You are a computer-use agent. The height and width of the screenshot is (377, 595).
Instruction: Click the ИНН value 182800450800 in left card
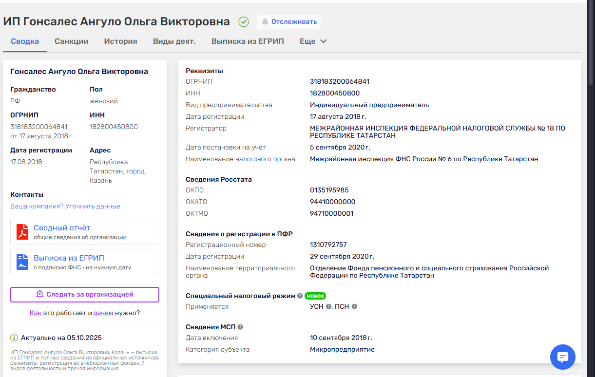pyautogui.click(x=114, y=127)
